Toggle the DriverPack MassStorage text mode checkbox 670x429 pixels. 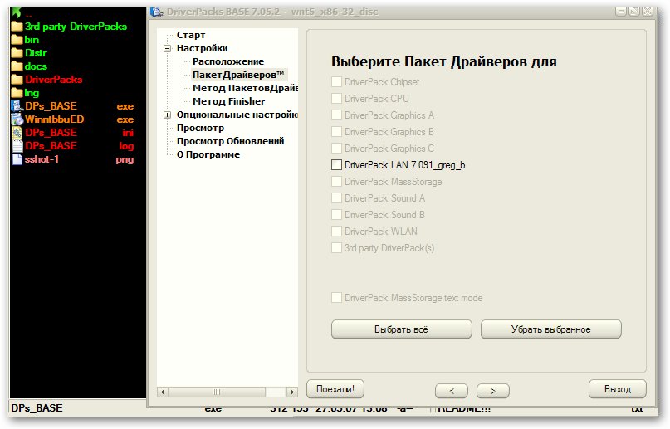pyautogui.click(x=336, y=298)
